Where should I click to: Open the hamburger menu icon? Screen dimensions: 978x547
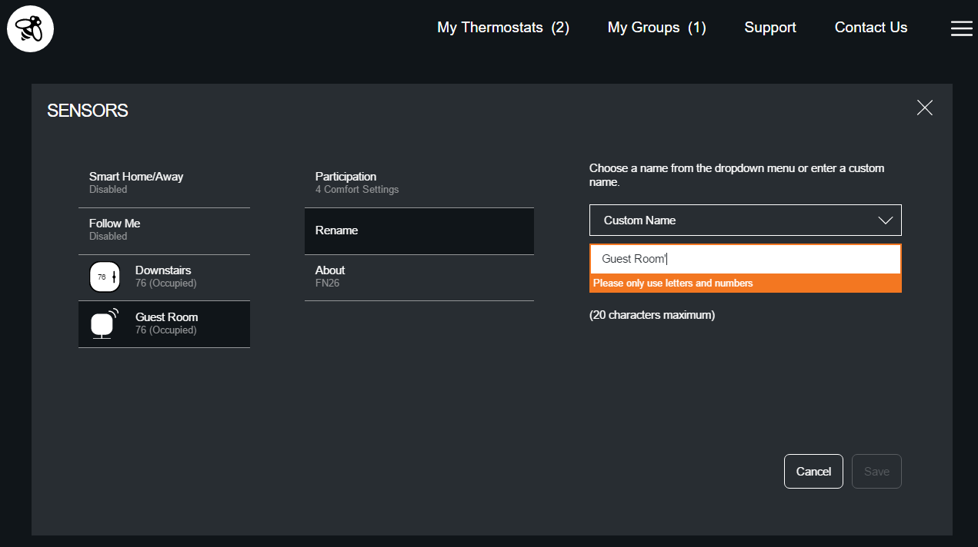point(961,28)
